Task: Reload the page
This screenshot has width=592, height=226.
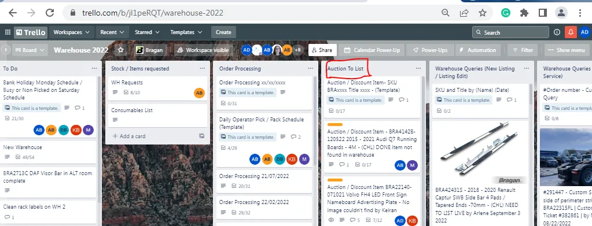Action: click(x=49, y=13)
